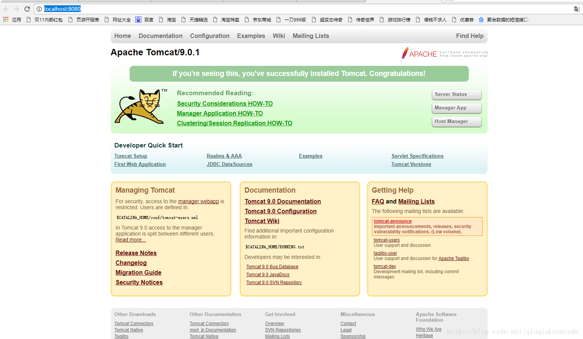Open the 传奇世界 bookmark
Image resolution: width=583 pixels, height=339 pixels.
(x=361, y=20)
